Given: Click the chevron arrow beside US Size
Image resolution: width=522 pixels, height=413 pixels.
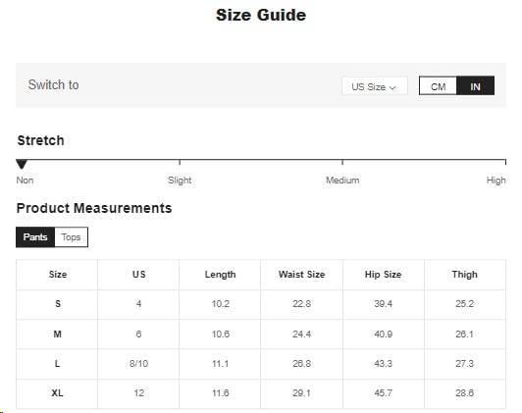Looking at the screenshot, I should [392, 88].
